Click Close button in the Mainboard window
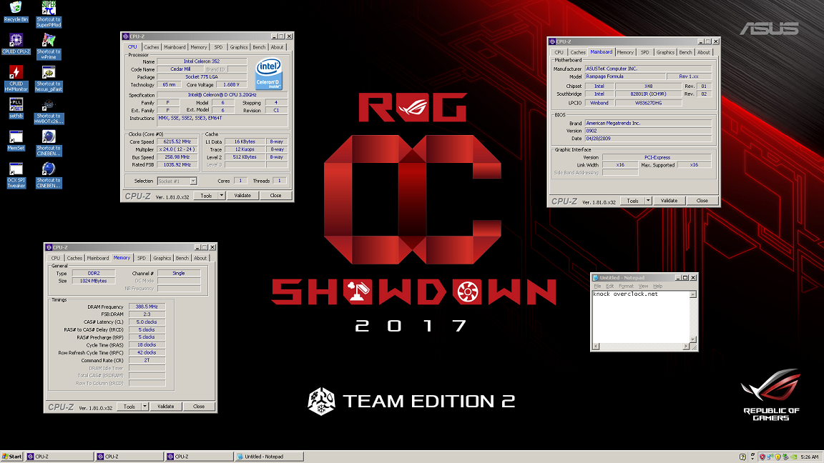 point(702,201)
